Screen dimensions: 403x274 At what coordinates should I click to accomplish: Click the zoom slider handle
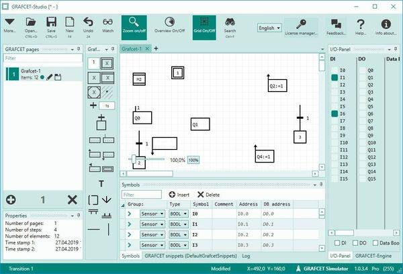[134, 159]
